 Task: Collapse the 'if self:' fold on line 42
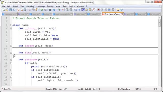pyautogui.click(x=11, y=63)
